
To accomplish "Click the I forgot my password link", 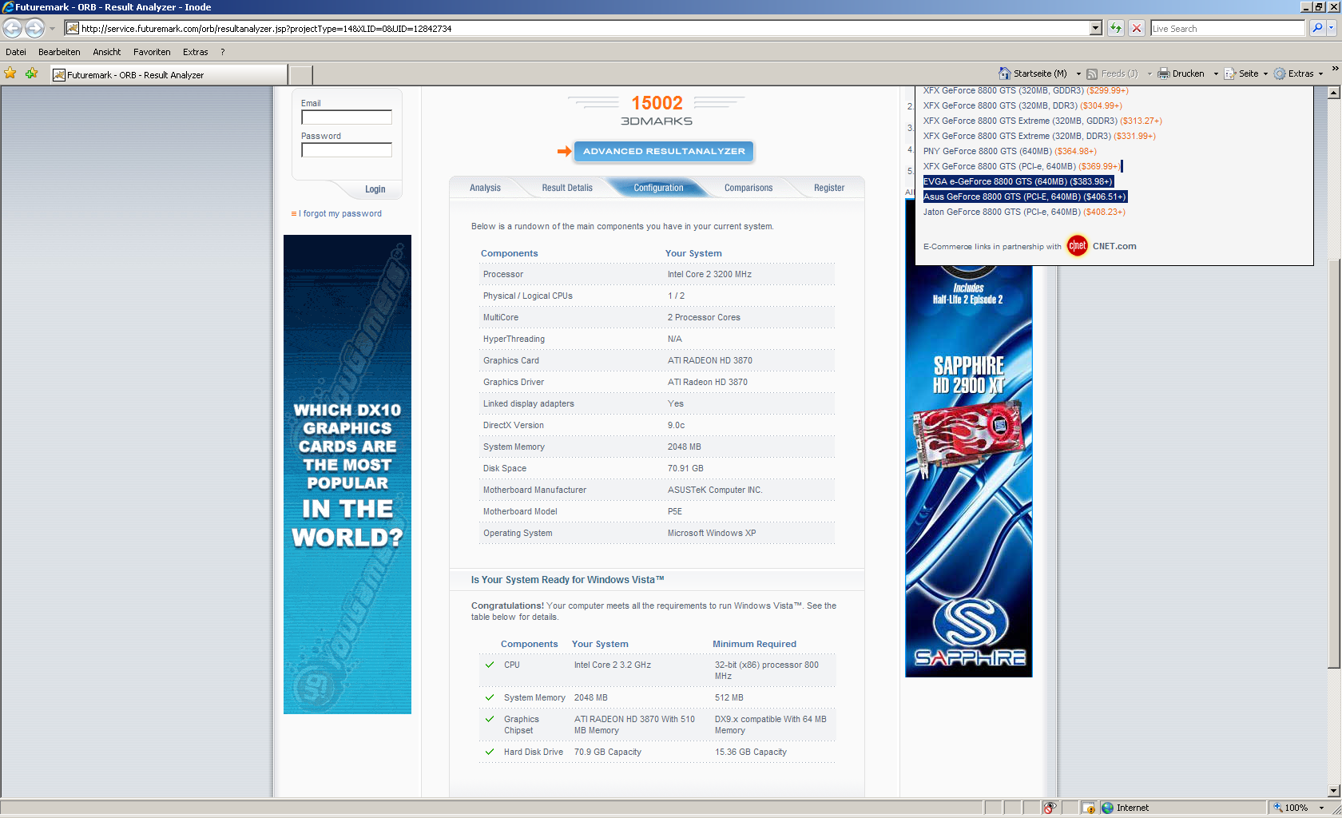I will 342,214.
